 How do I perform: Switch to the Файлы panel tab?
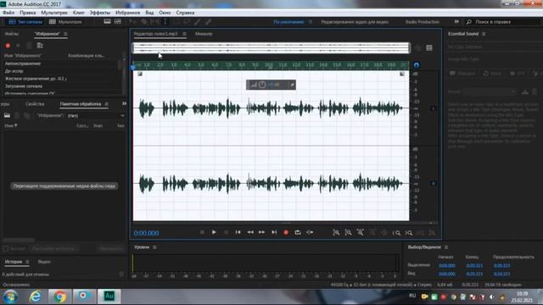12,34
